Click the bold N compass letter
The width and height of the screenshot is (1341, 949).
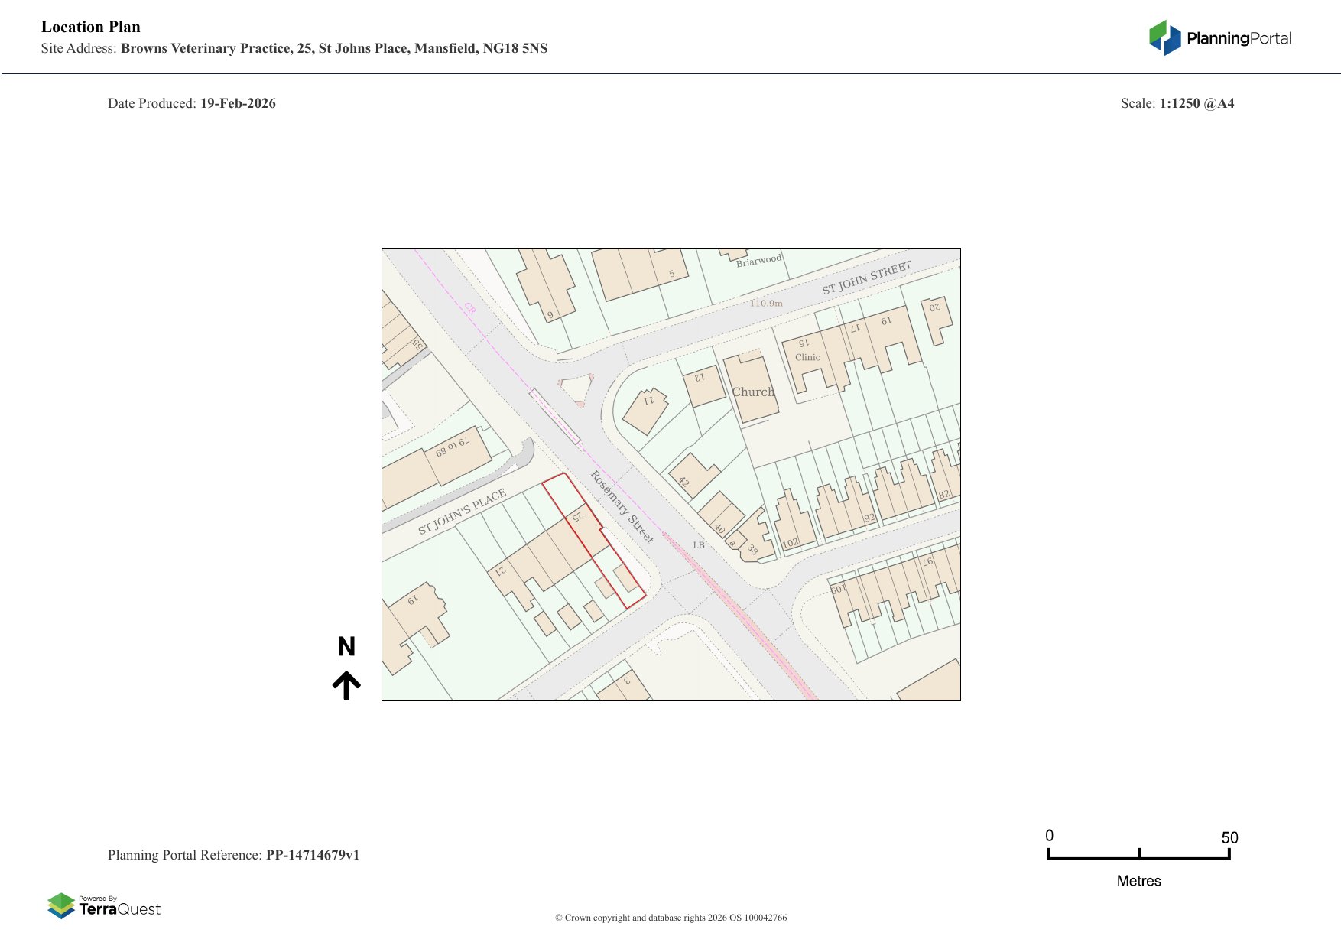tap(346, 647)
